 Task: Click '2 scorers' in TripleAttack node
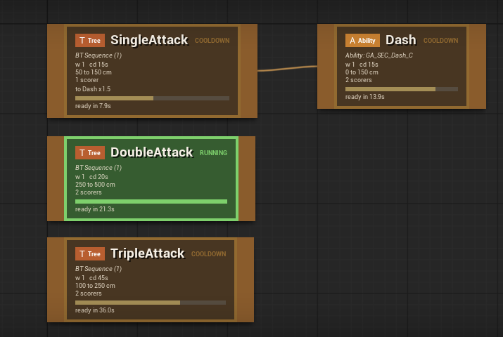pyautogui.click(x=89, y=293)
